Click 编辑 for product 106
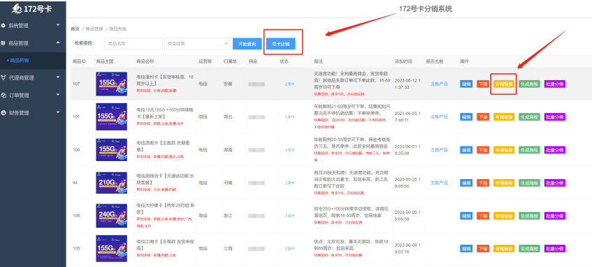 coord(466,216)
